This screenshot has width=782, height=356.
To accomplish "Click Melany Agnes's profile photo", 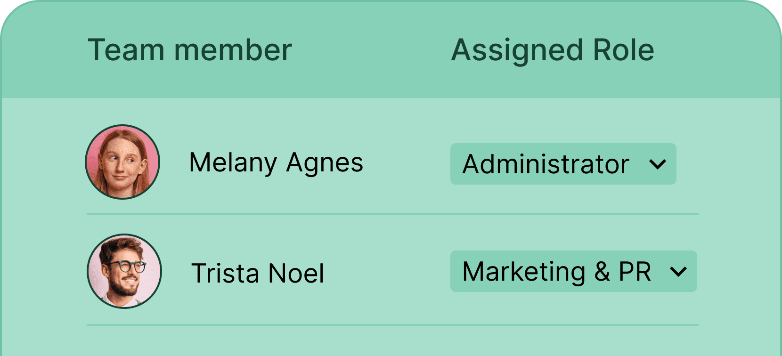I will (x=122, y=162).
